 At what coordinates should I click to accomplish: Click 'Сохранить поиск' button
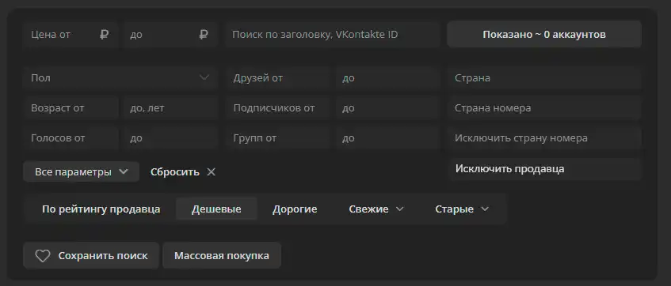point(91,256)
